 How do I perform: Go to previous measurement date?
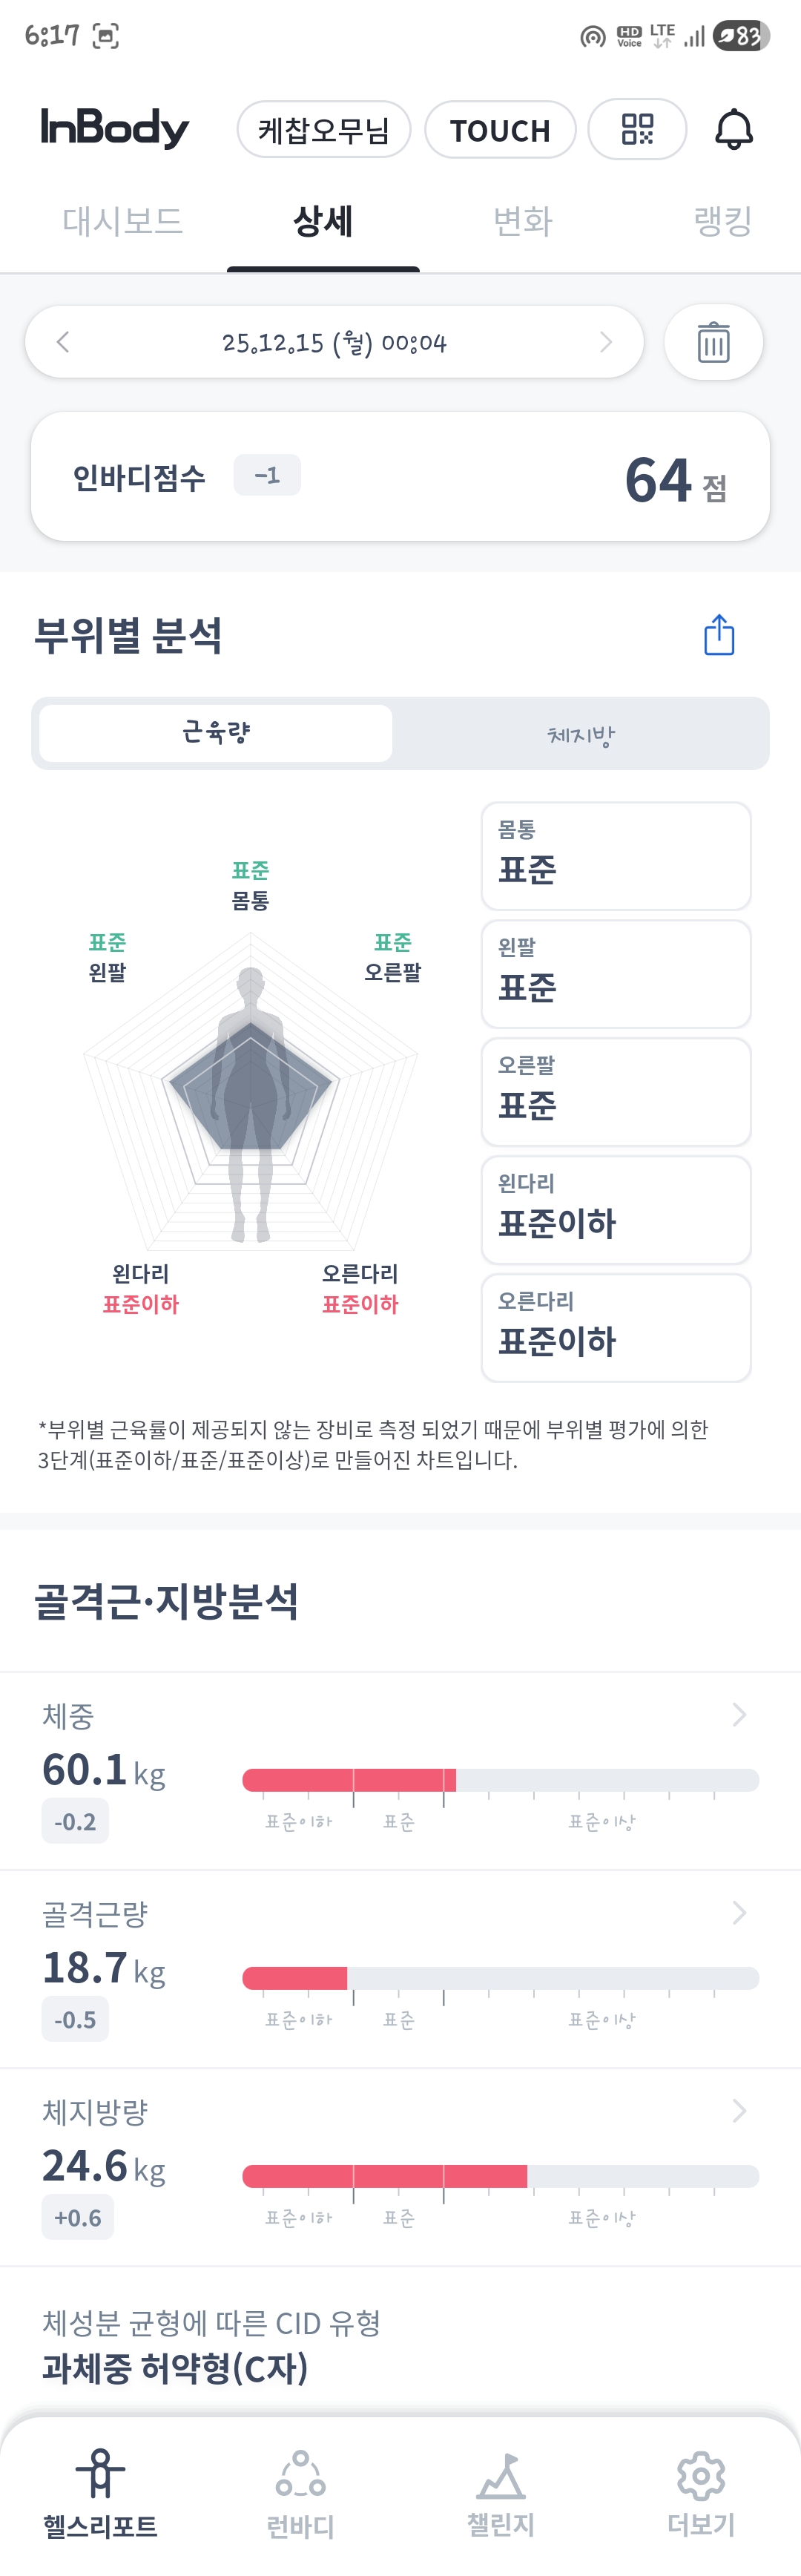pos(63,342)
